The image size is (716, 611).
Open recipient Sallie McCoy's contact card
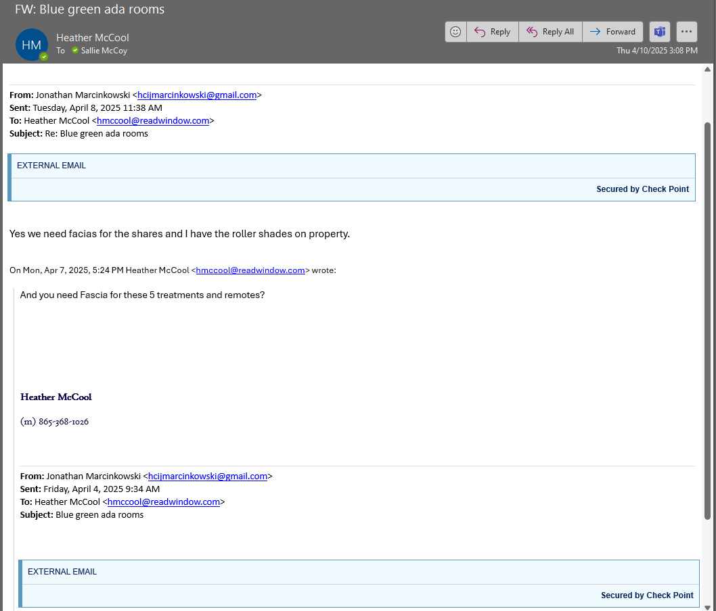[104, 51]
